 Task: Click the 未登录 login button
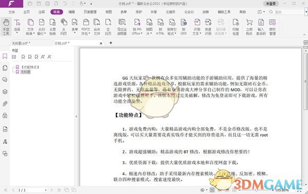pyautogui.click(x=271, y=4)
